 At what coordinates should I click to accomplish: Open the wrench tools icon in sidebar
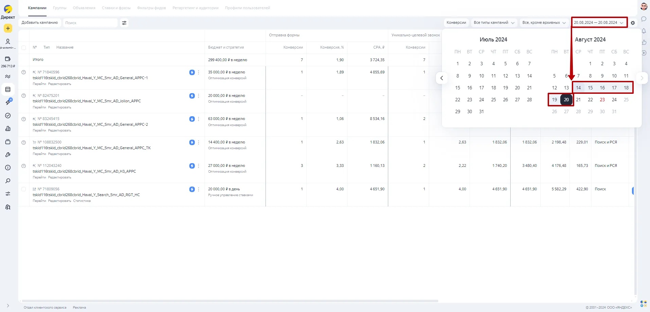8,155
